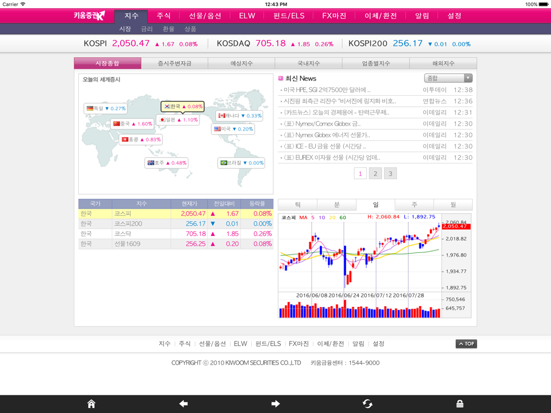
Task: Open the 미국 HPE, SGI news headline
Action: (327, 90)
